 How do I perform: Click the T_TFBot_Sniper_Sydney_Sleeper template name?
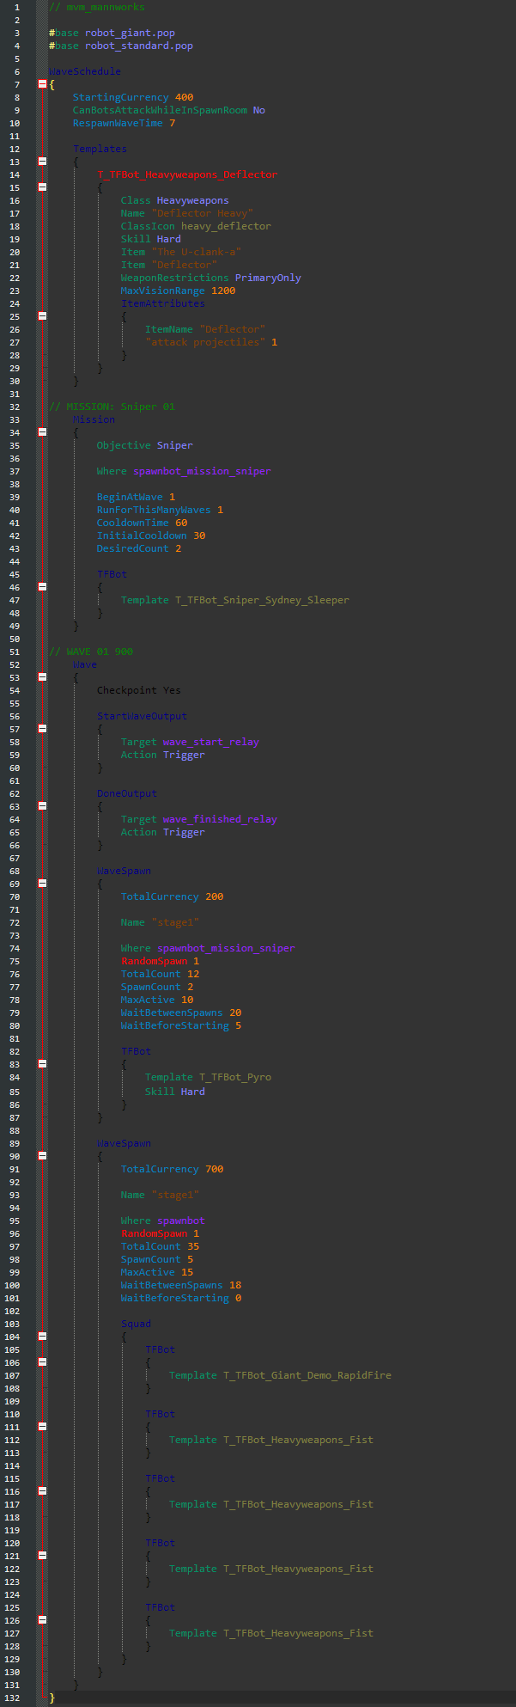[x=262, y=600]
